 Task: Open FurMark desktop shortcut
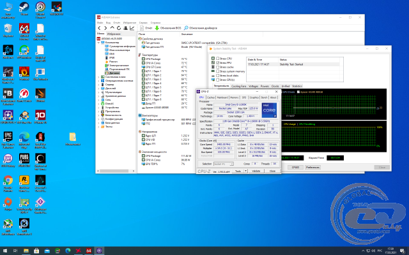tap(24, 73)
